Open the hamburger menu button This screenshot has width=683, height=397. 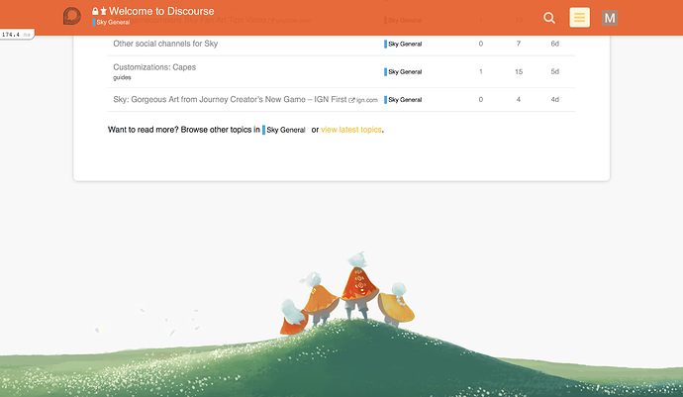579,18
